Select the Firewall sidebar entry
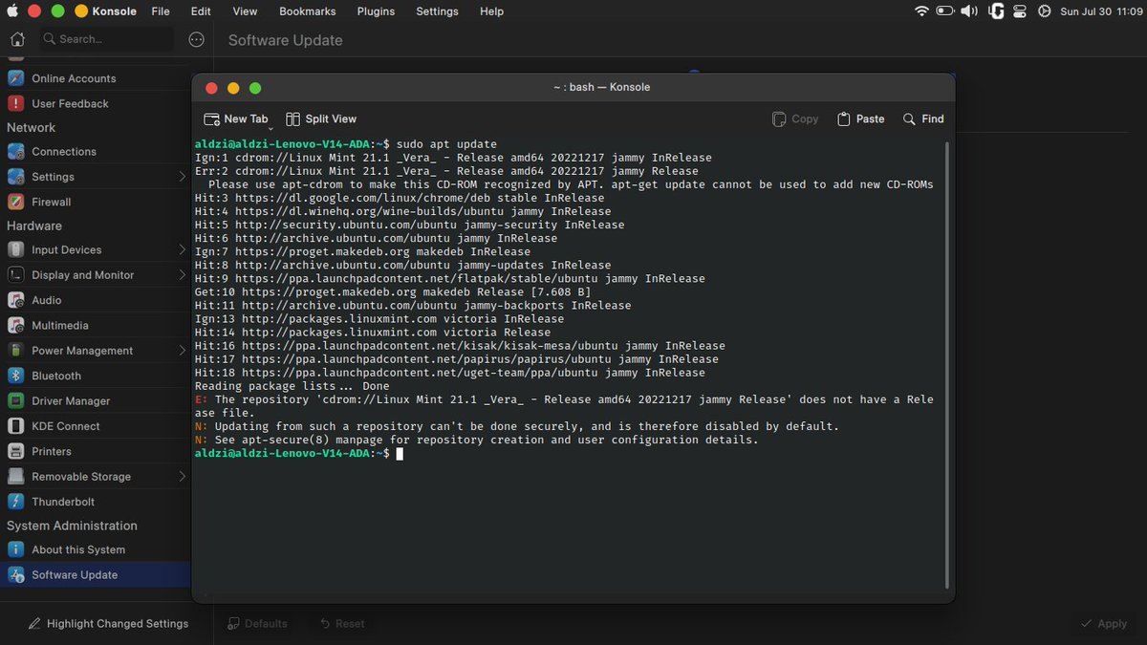 click(x=96, y=202)
